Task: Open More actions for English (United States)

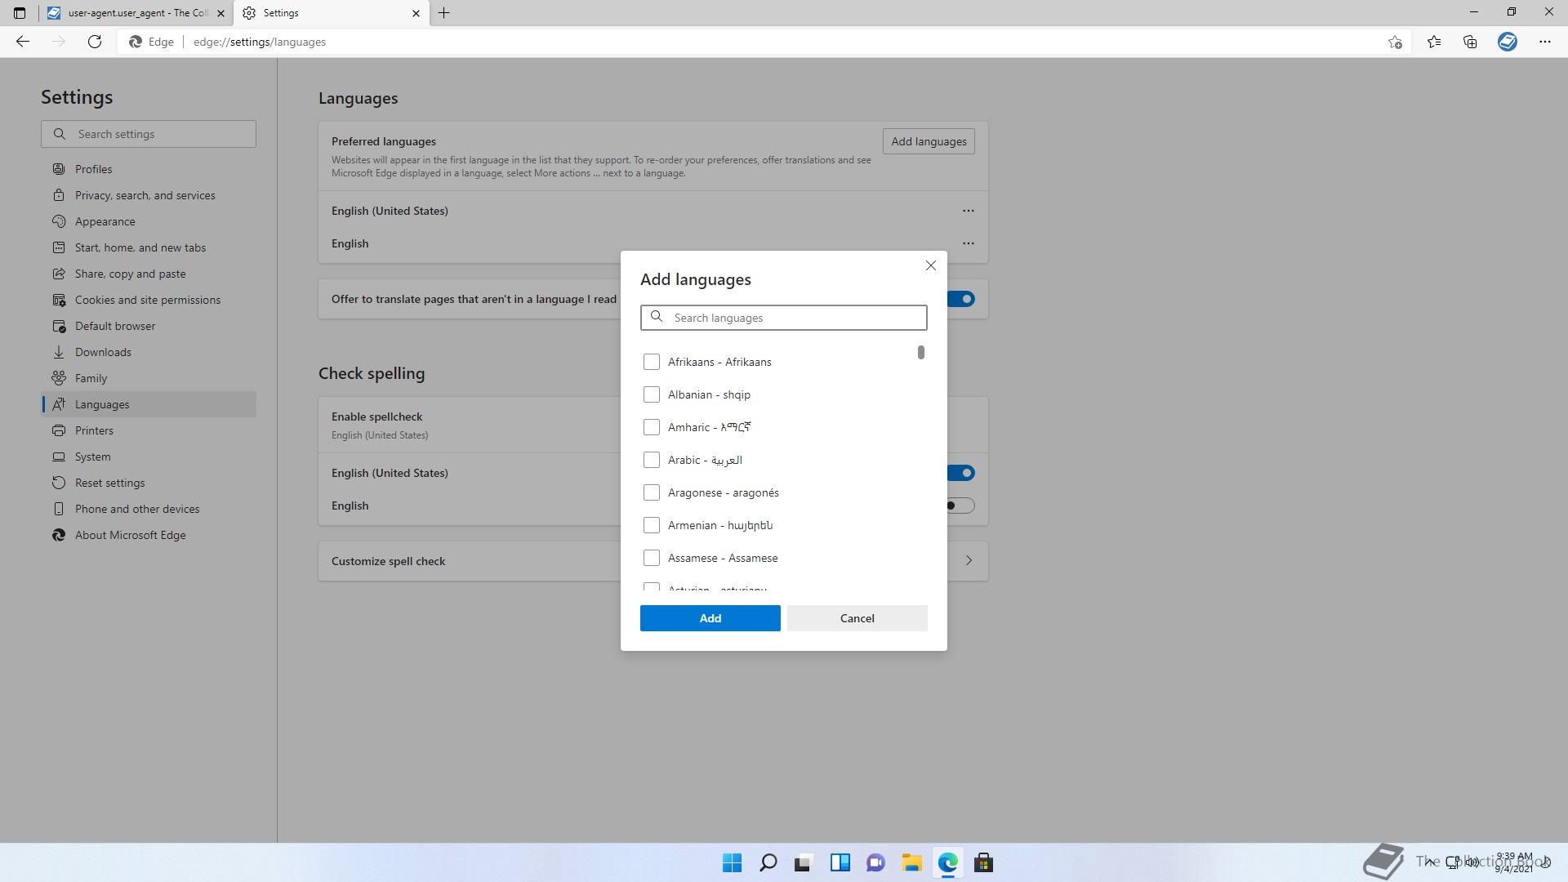Action: click(969, 211)
